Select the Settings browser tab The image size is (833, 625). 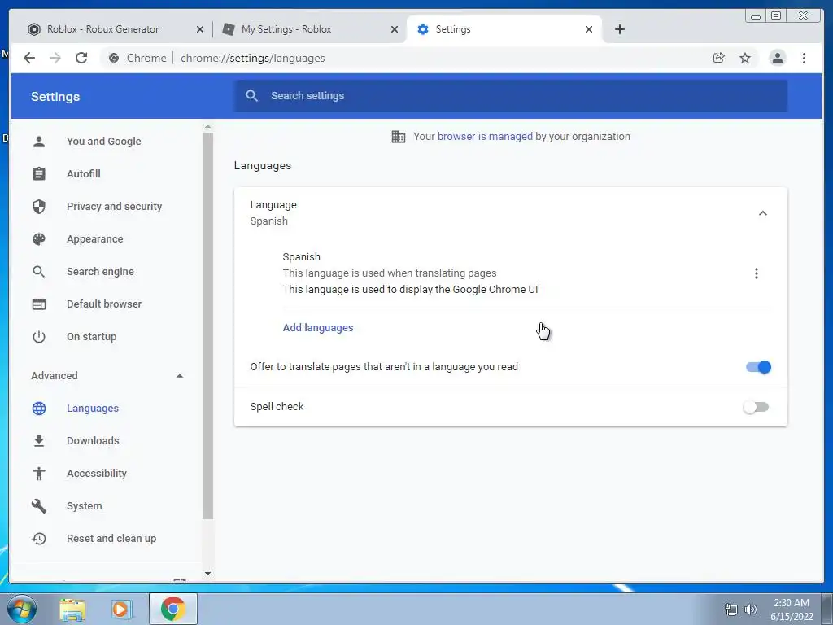452,29
